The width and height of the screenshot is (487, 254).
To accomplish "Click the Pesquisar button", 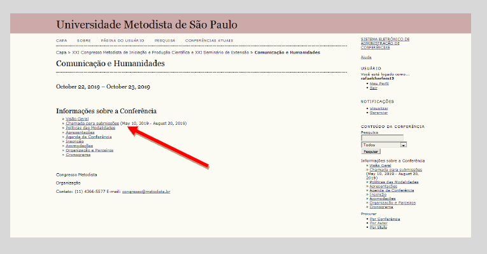I will 371,152.
